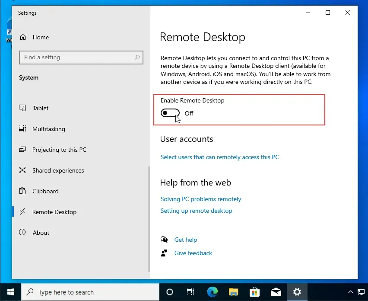Click the Tablet icon in sidebar
The image size is (368, 301).
tap(22, 108)
